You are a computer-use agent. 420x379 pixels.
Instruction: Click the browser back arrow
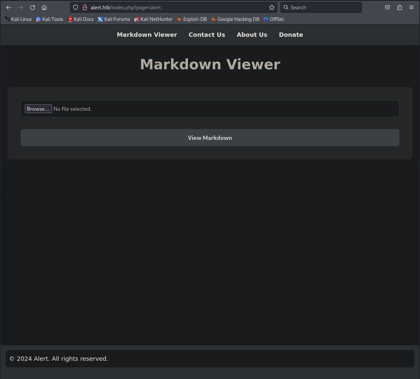9,7
